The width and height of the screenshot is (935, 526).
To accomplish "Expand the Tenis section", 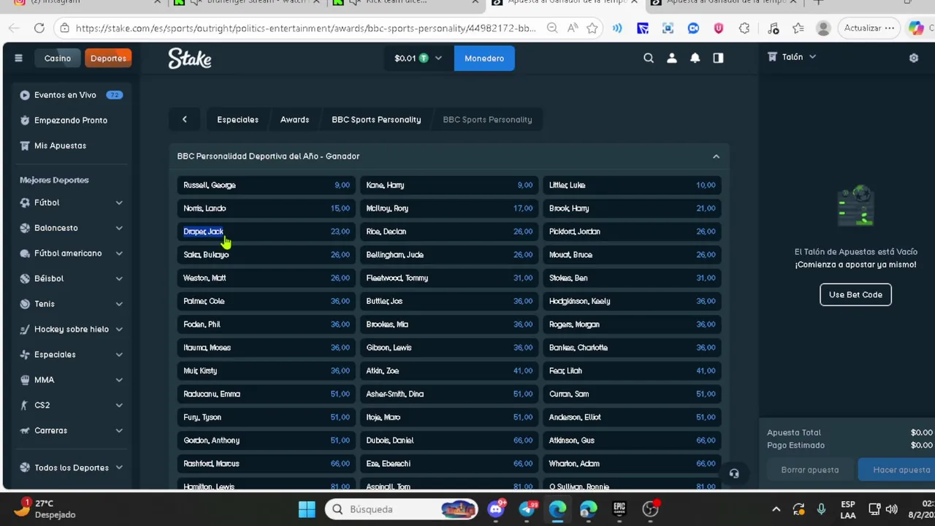I will (x=119, y=304).
